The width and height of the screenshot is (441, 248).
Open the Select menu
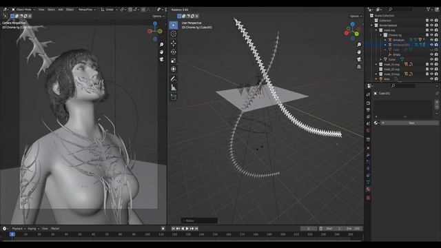point(51,10)
